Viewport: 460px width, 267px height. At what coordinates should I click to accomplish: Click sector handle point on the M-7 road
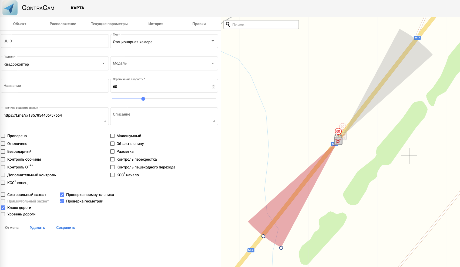263,236
